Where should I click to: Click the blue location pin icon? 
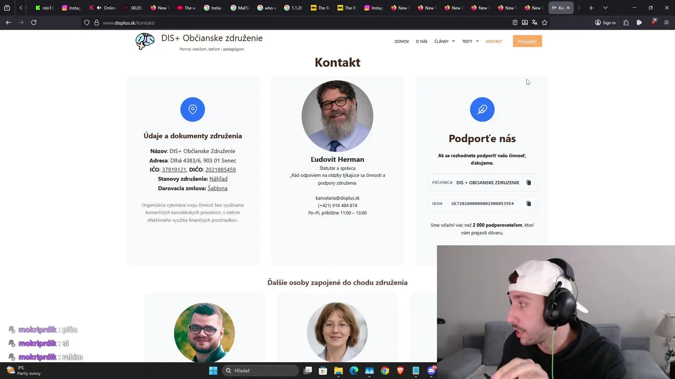(192, 109)
